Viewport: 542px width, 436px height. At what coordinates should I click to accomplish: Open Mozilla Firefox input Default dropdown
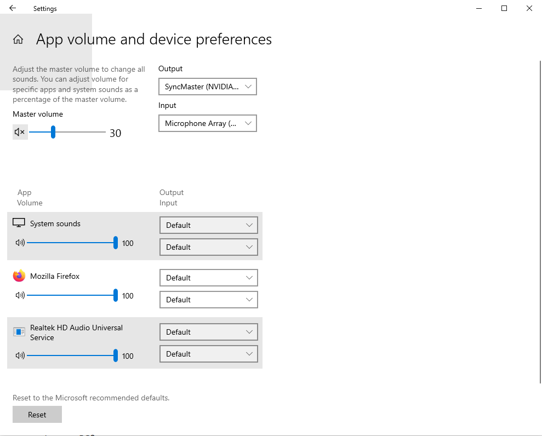pos(208,299)
